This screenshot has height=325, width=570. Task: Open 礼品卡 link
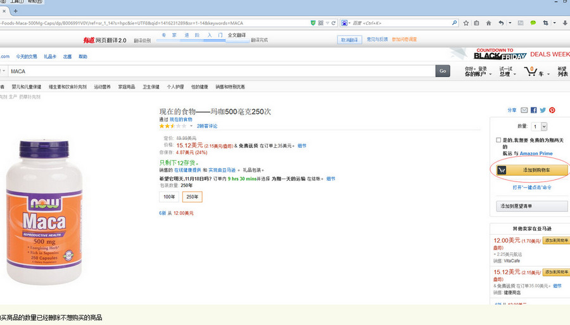(x=50, y=56)
